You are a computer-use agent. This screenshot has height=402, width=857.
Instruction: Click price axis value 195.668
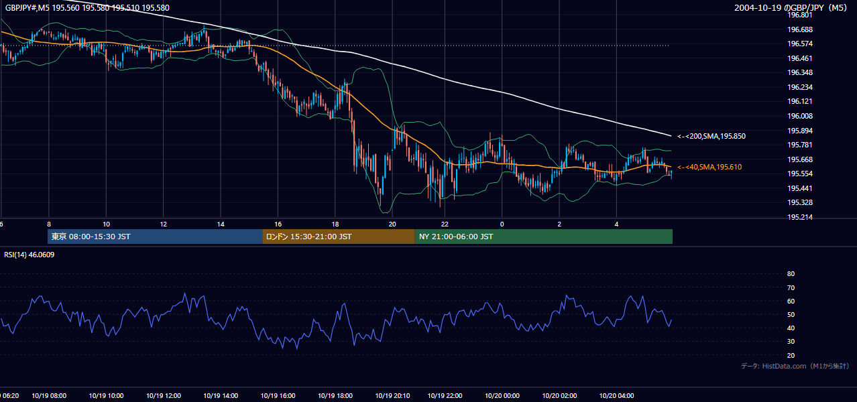[x=799, y=159]
